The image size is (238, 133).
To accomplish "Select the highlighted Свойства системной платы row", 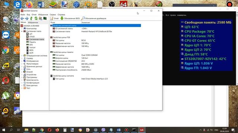I will pos(96,25).
